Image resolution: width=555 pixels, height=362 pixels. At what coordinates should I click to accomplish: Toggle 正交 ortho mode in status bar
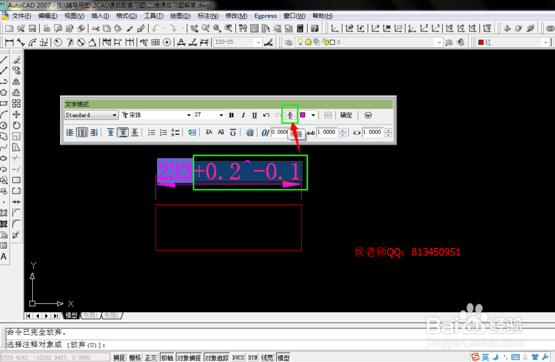tap(151, 358)
